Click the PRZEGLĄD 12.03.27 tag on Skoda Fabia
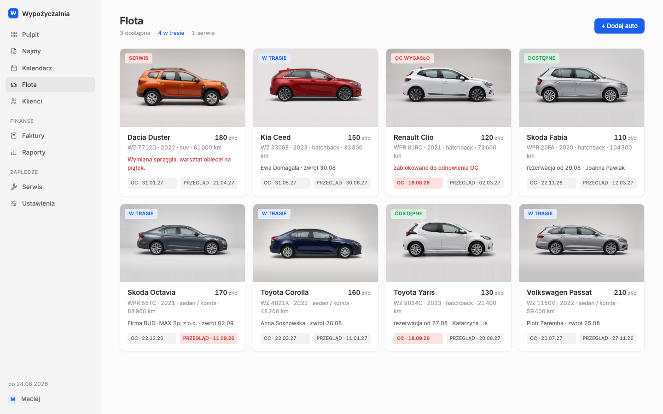This screenshot has height=414, width=663. (608, 183)
